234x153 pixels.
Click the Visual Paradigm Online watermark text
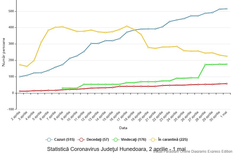point(193,151)
